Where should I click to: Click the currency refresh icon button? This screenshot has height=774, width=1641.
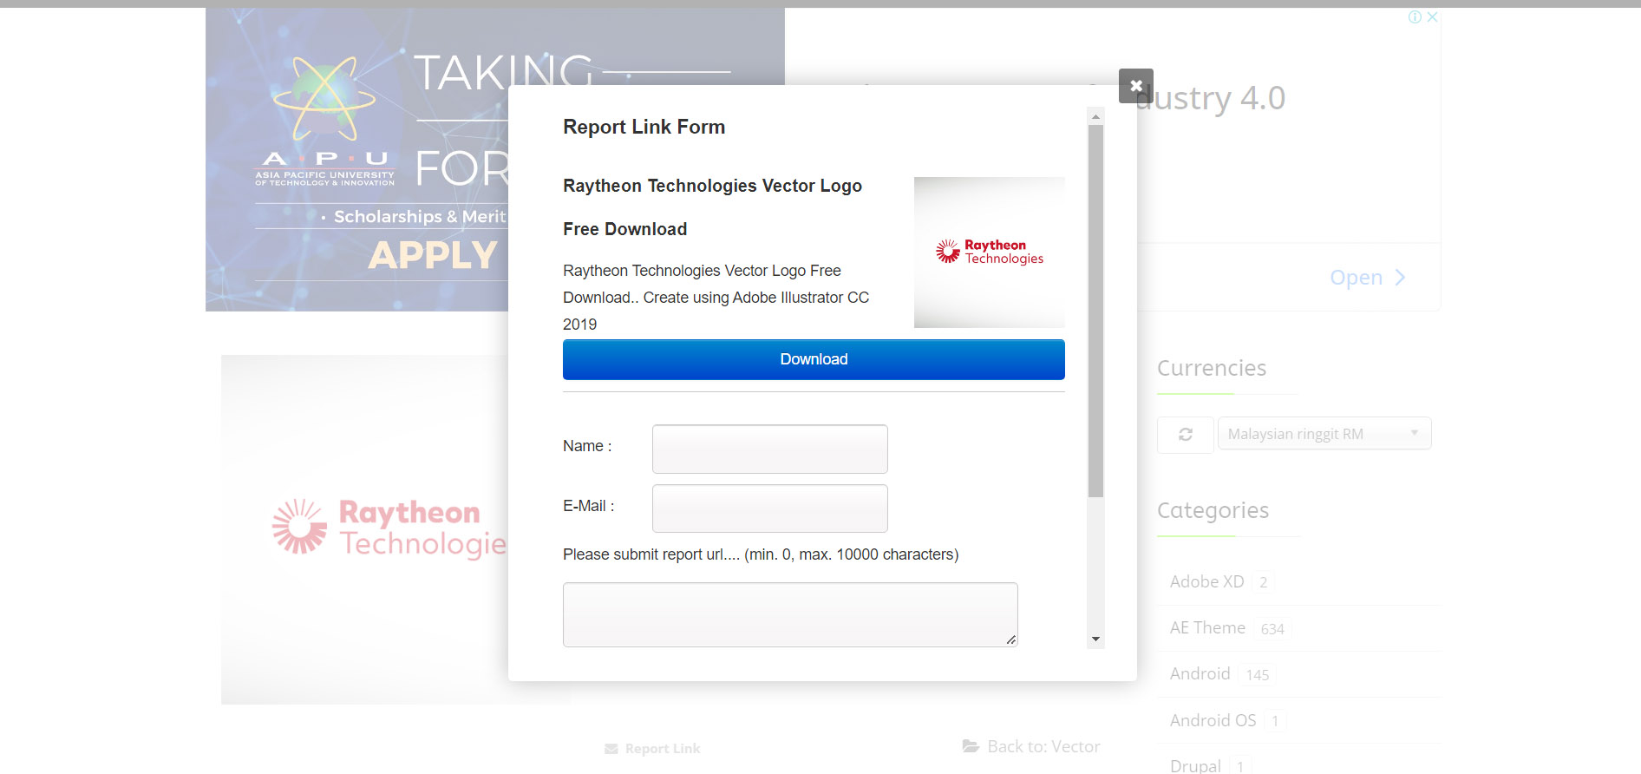[1185, 434]
